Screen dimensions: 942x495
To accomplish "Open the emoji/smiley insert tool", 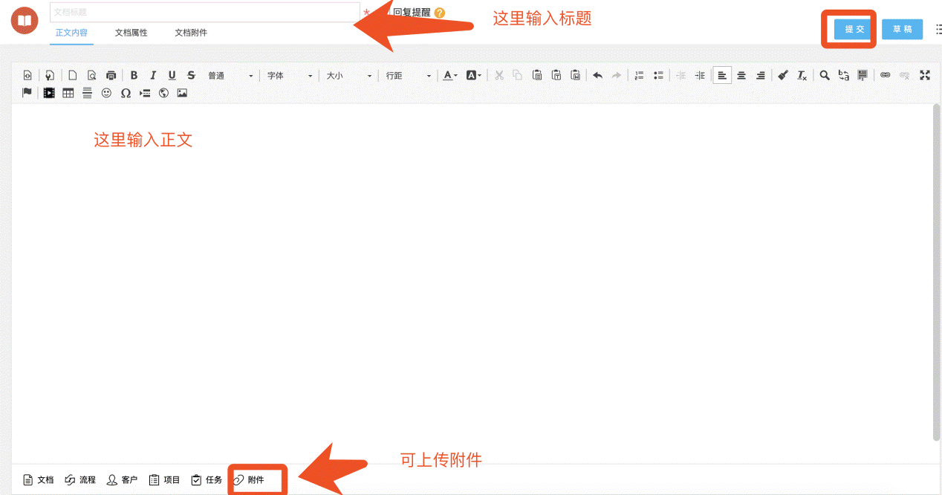I will tap(108, 93).
